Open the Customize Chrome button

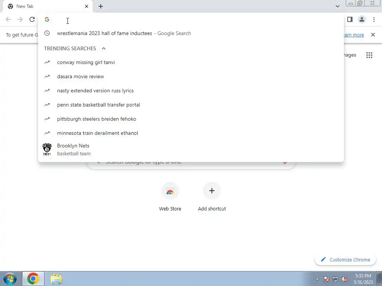(x=345, y=260)
